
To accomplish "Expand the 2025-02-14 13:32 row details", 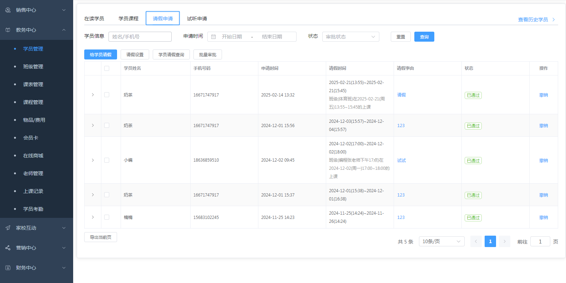I will 93,95.
